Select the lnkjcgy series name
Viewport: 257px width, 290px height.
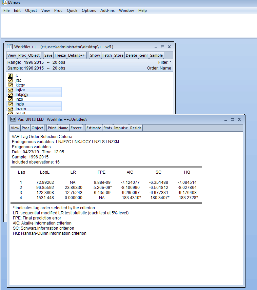(22, 95)
